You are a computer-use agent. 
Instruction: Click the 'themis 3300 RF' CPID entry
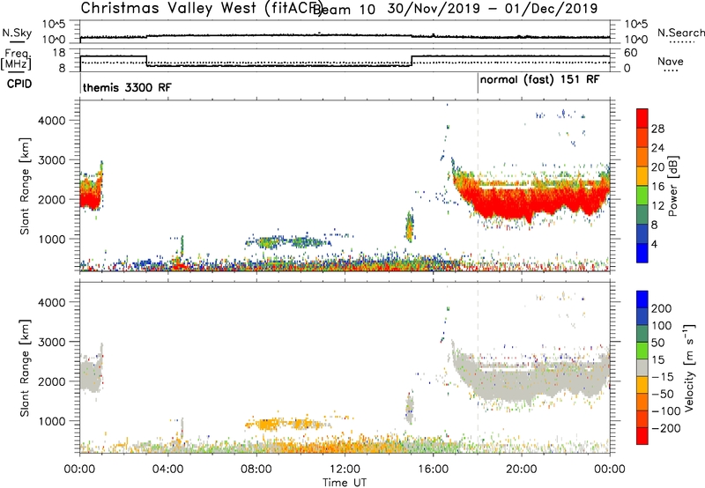pyautogui.click(x=127, y=87)
